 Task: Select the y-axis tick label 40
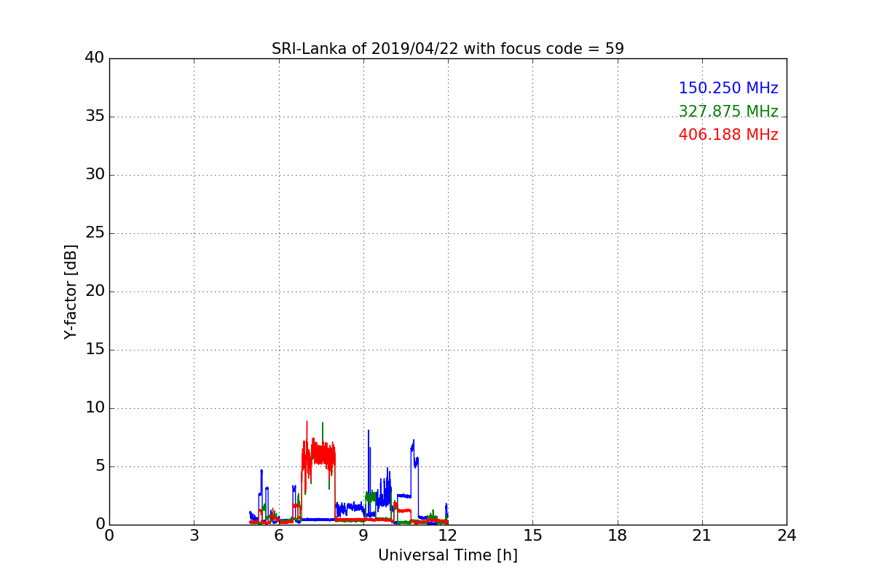pos(95,58)
